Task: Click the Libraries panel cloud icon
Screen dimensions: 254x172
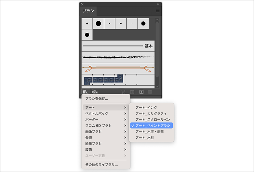Action: [94, 92]
